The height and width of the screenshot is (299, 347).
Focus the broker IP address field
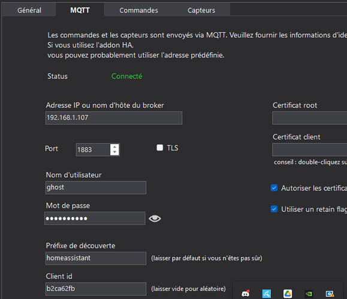114,118
